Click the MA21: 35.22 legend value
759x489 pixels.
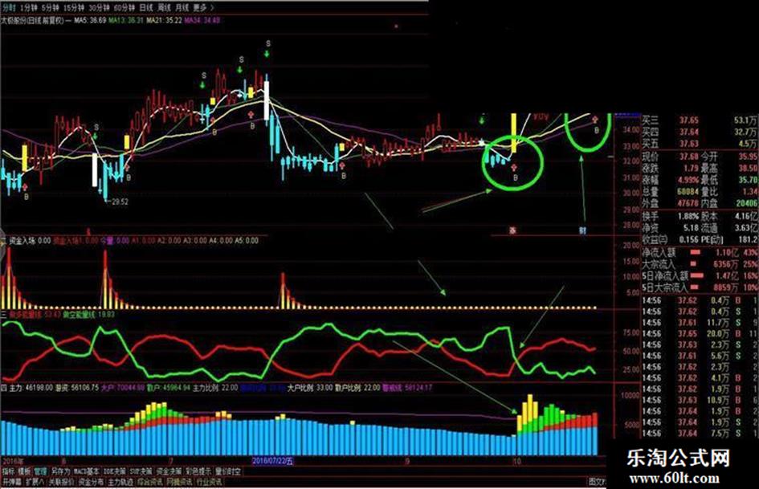(x=164, y=21)
